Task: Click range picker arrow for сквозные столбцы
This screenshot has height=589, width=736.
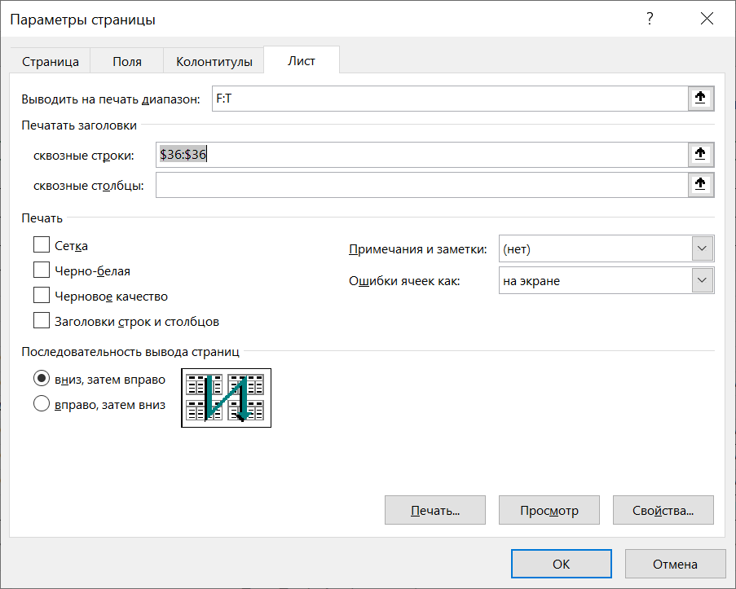Action: (x=701, y=184)
